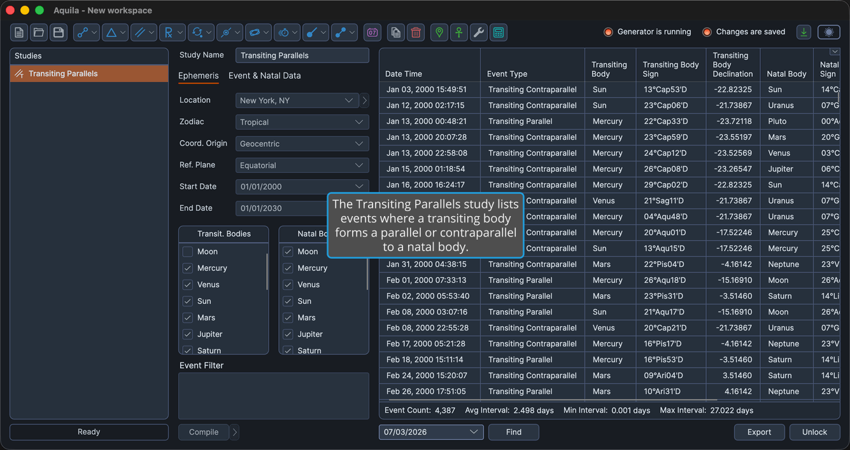Click the Study Name text field

pos(302,55)
